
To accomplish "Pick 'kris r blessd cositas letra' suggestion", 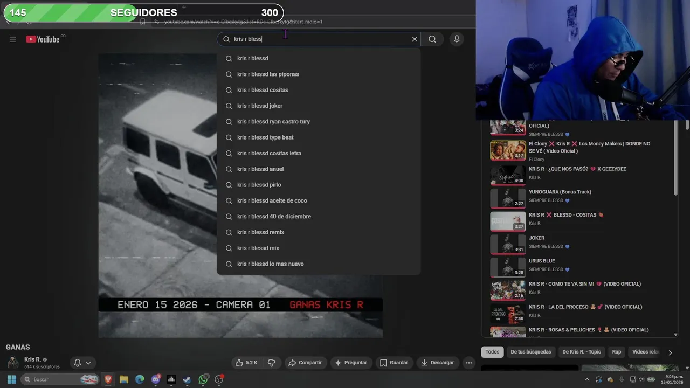I will pos(319,153).
